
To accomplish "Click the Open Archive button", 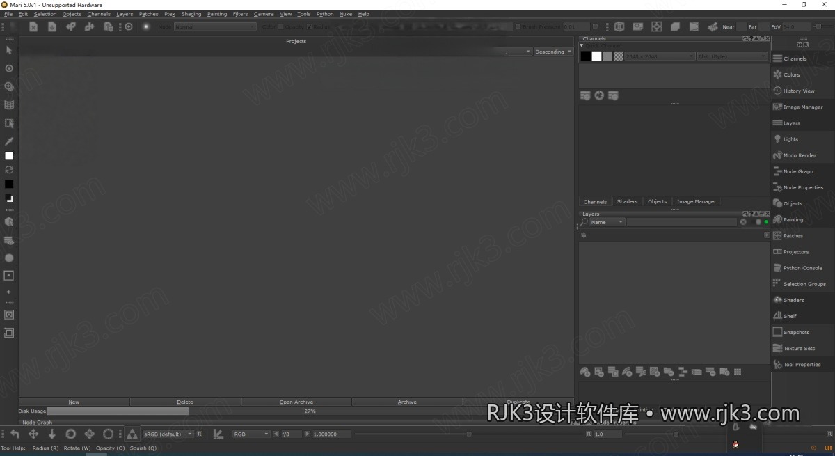I will coord(296,402).
